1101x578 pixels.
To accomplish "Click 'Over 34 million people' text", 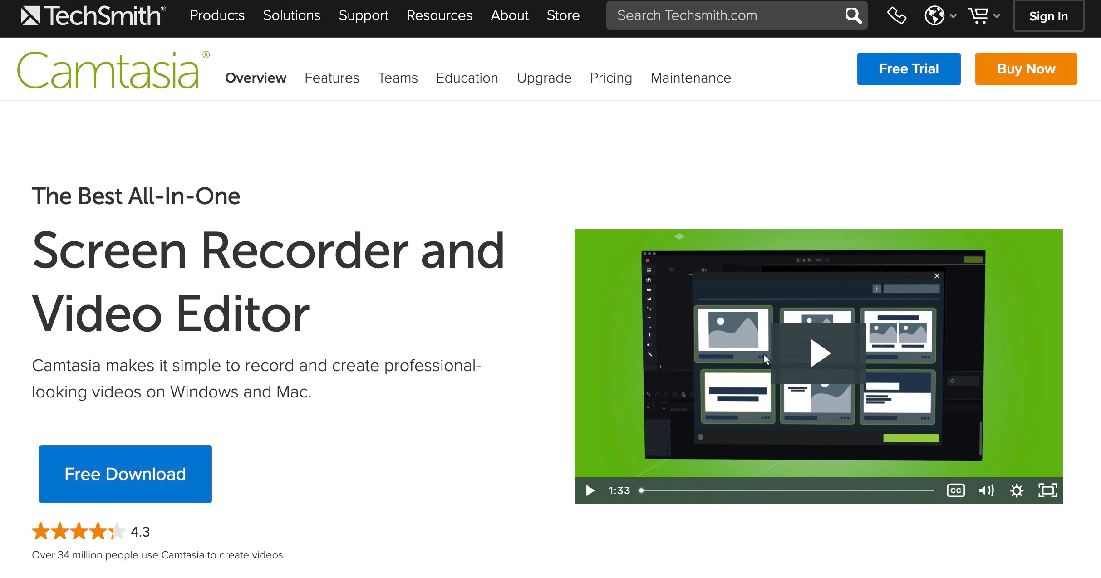I will point(157,555).
